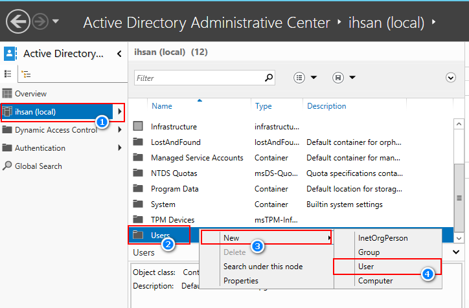469x308 pixels.
Task: Click the forward navigation arrow button
Action: coord(40,21)
